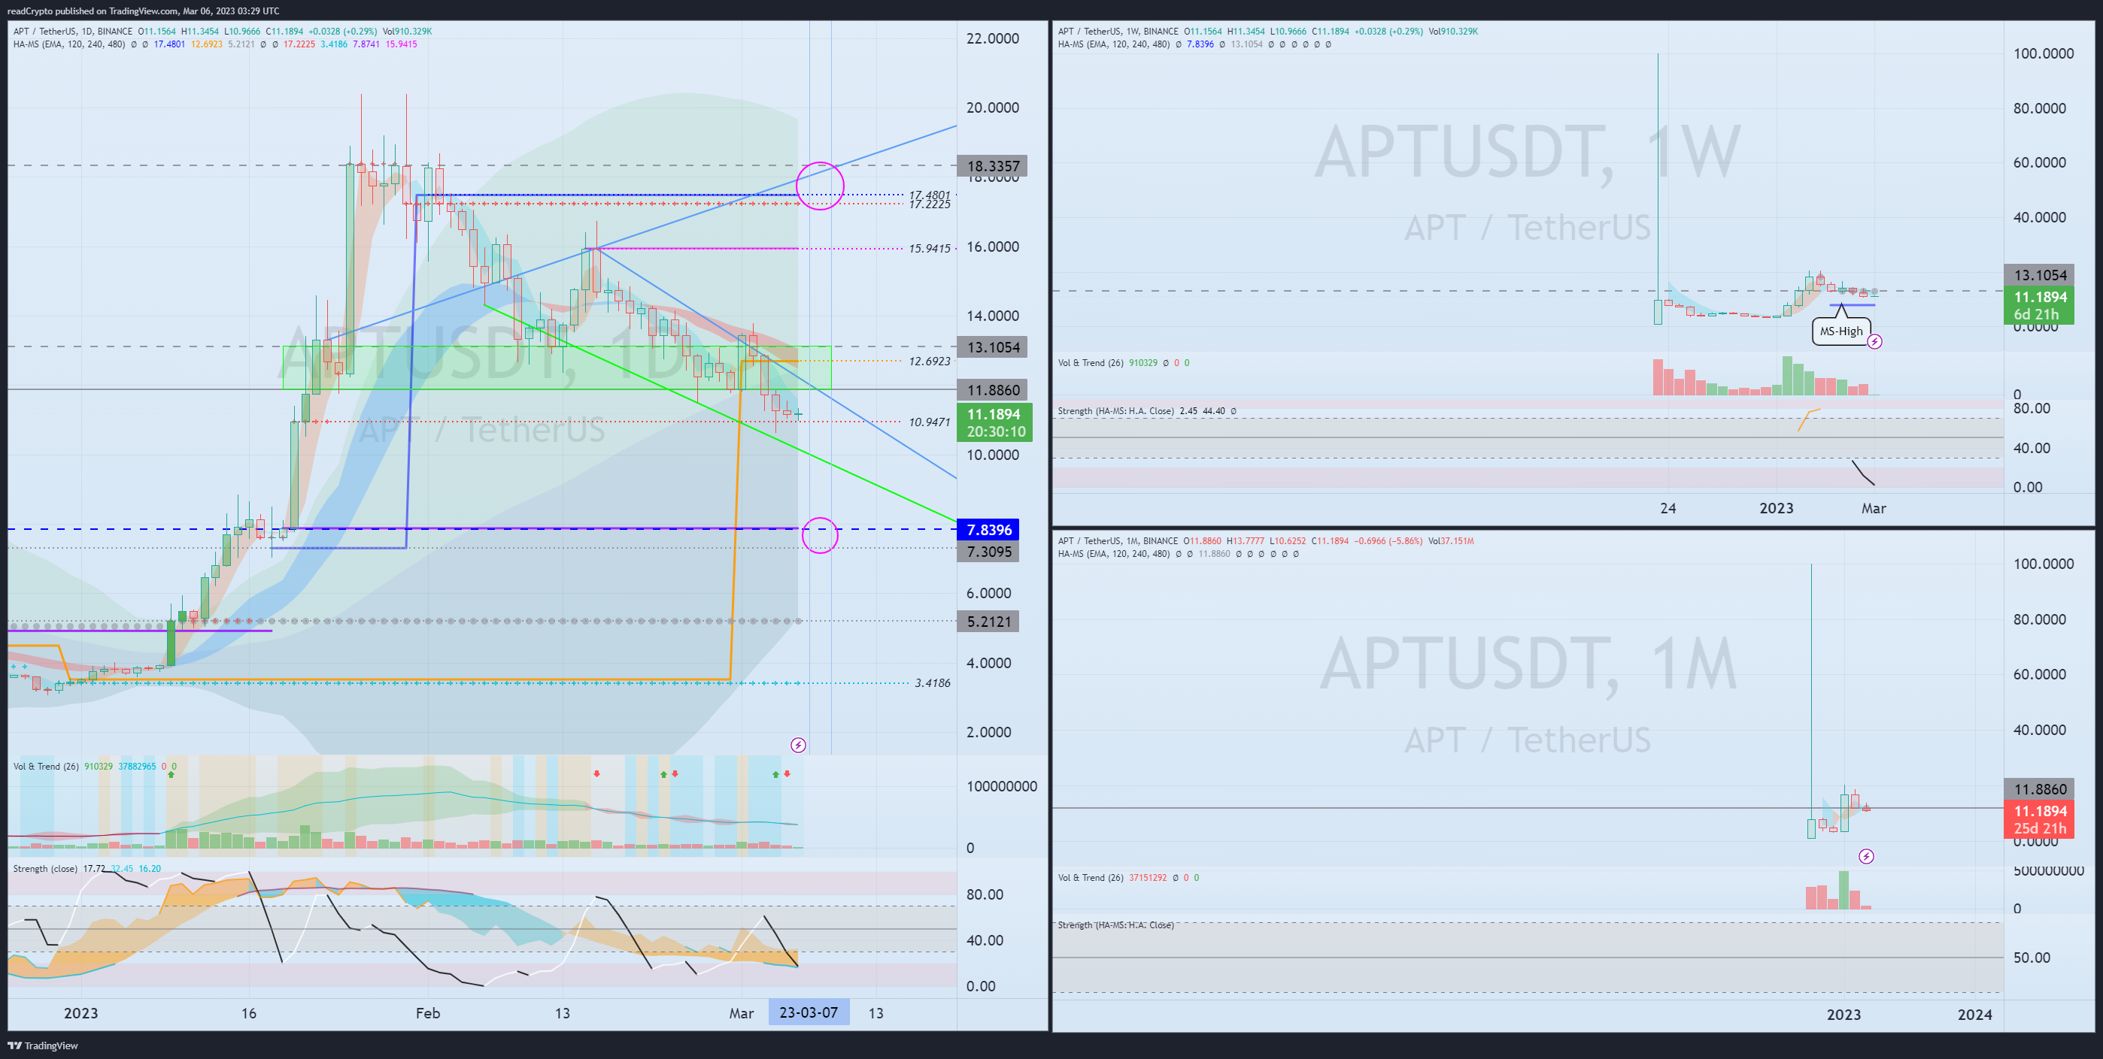Screen dimensions: 2103x1059
Task: Click the Vol & Trend (26) legend on 1W chart
Action: point(1091,362)
